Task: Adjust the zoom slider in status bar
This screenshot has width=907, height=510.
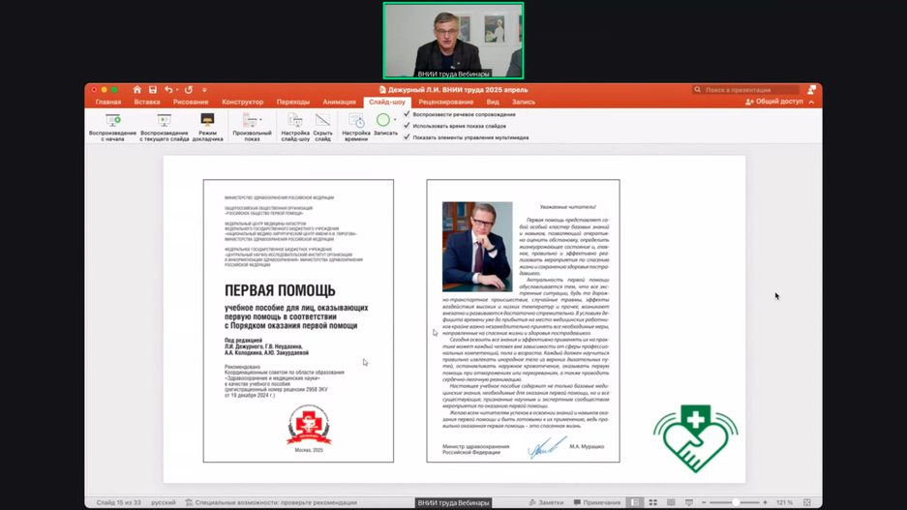Action: [x=735, y=503]
